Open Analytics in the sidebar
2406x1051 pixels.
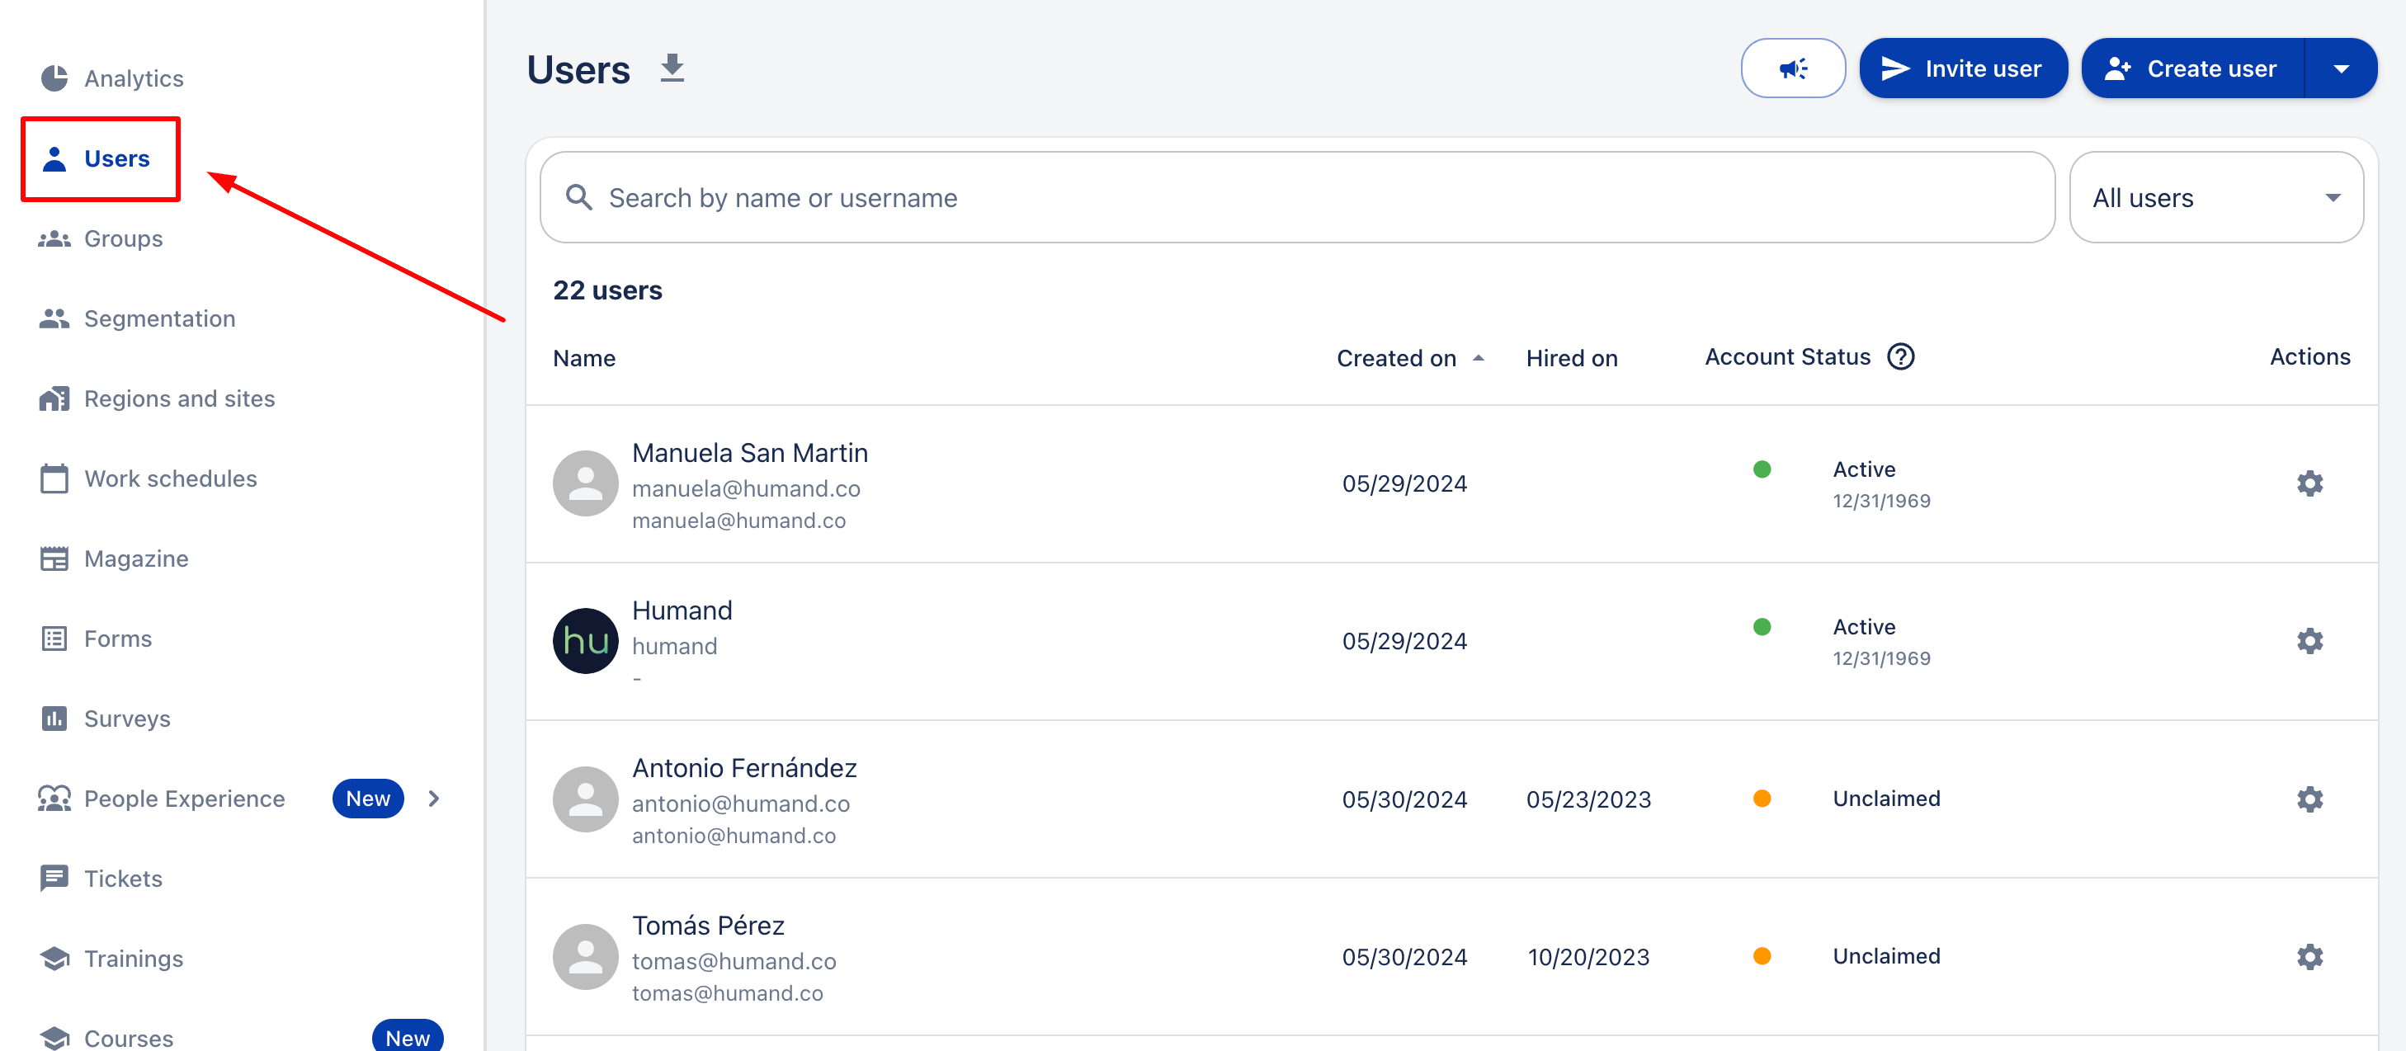click(x=133, y=78)
